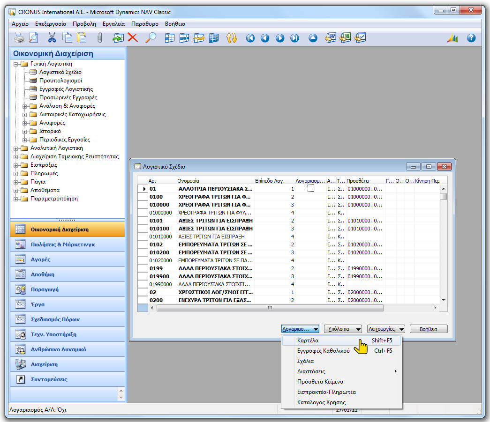Select Καρτέλα from the popup menu
Screen dimensions: 490x422
(x=341, y=341)
